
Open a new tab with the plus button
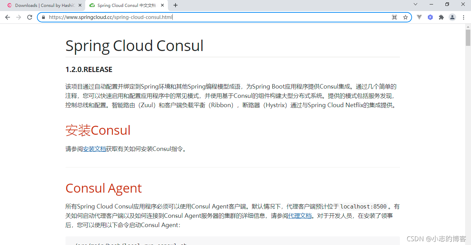pos(176,5)
